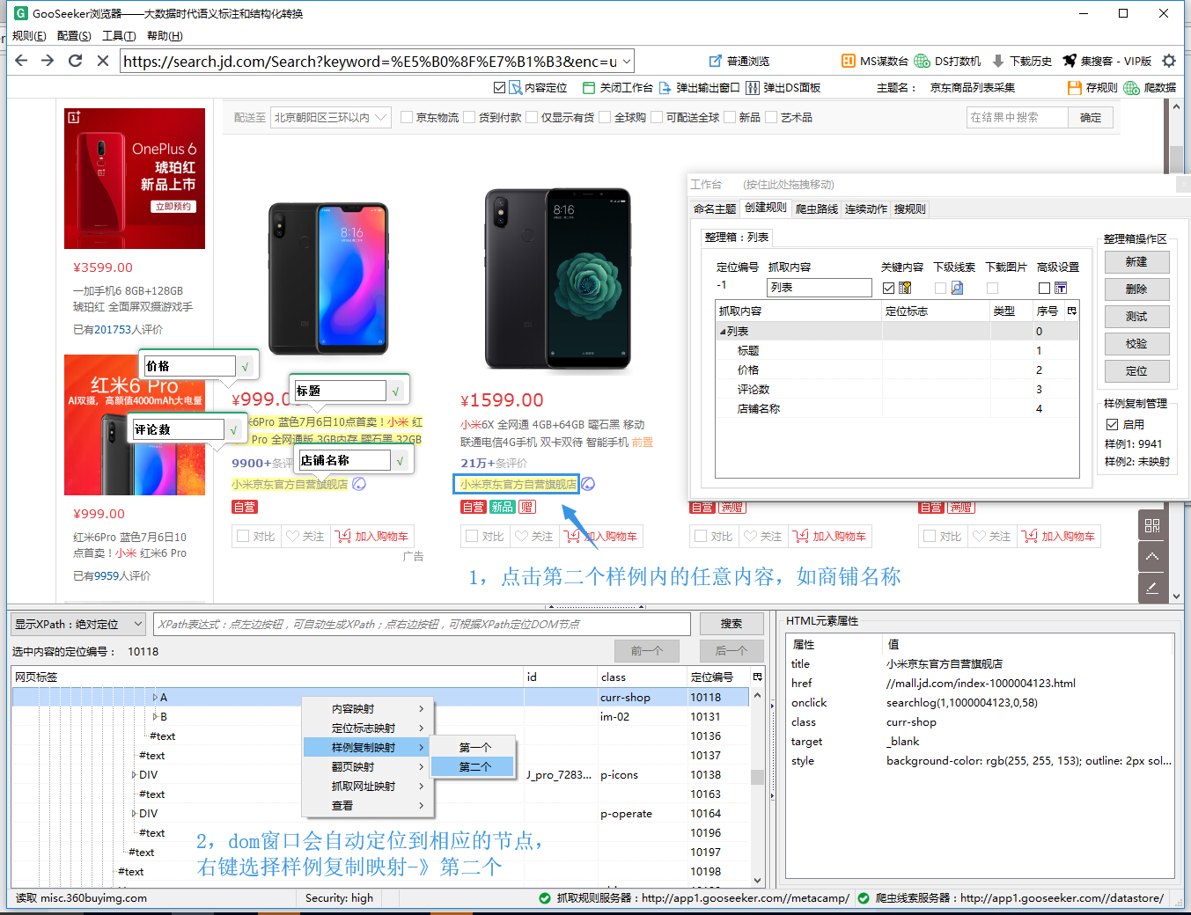Click the floating feedback pencil button
1191x915 pixels.
[1152, 587]
